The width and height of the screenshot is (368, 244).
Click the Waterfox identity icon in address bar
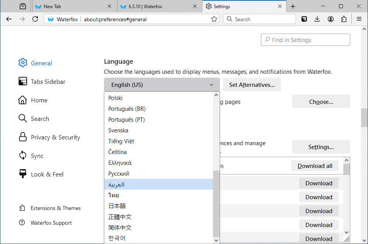click(x=51, y=19)
